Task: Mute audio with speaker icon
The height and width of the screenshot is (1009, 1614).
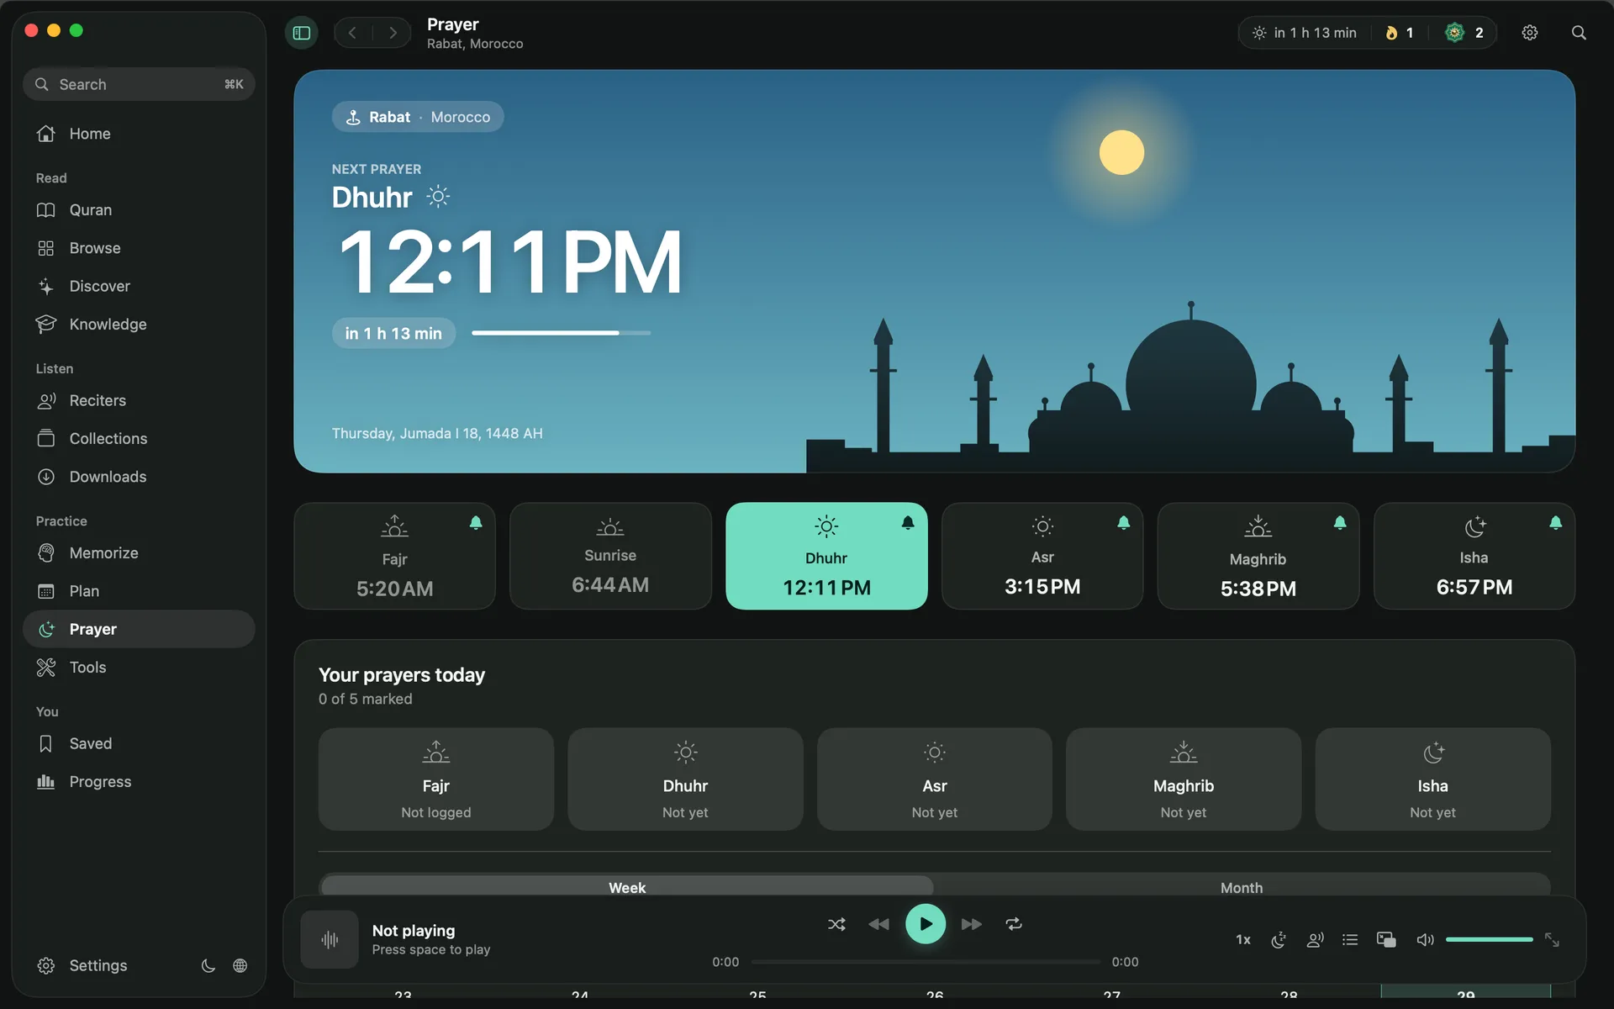Action: (x=1425, y=939)
